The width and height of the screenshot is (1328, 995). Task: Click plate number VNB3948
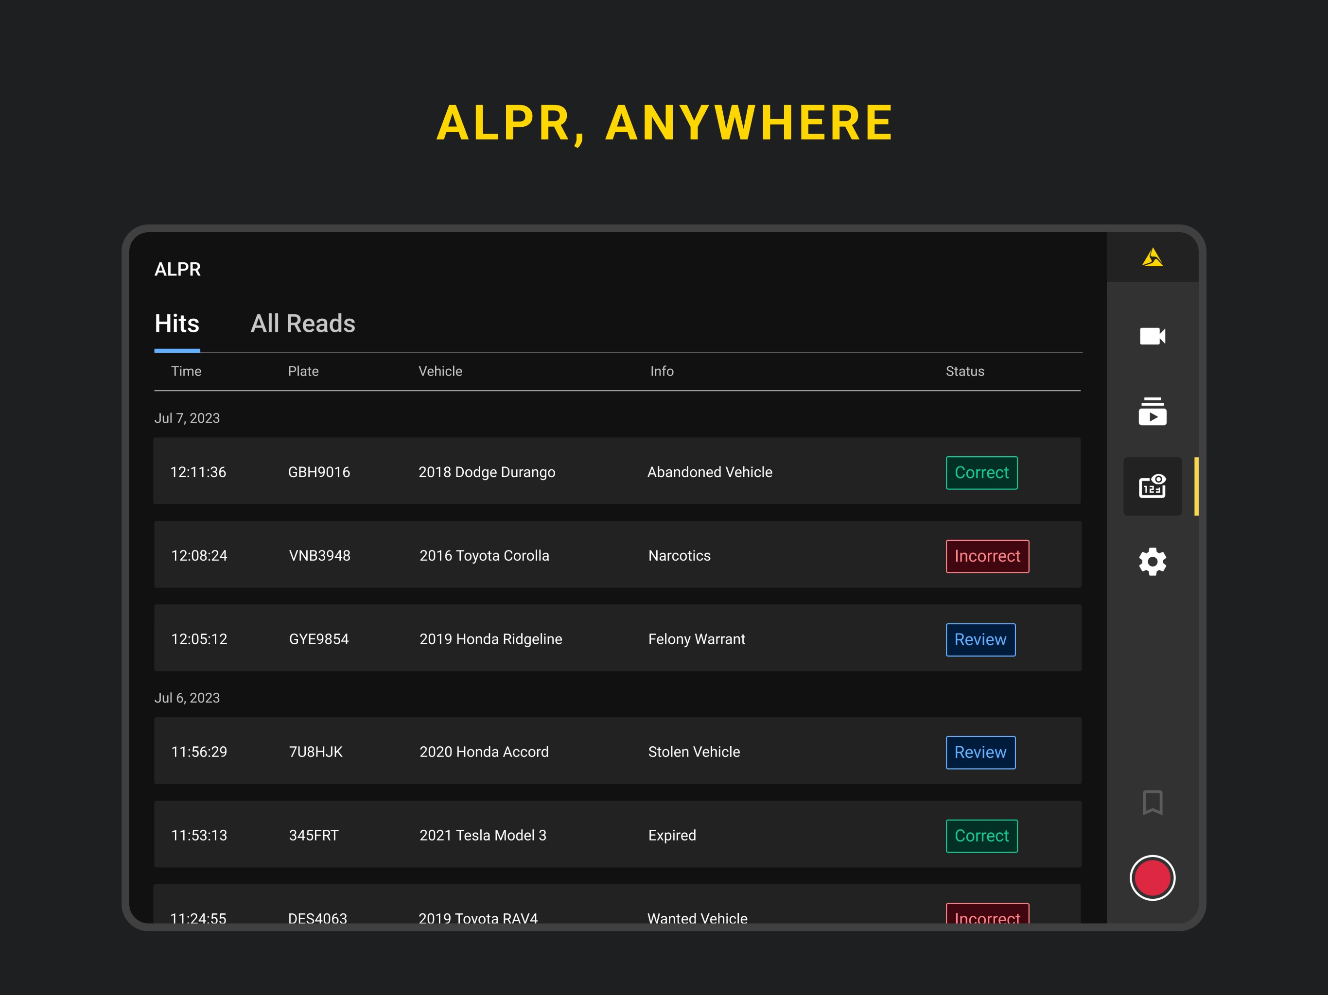319,556
